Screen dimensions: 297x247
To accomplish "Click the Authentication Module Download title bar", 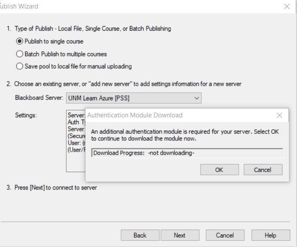I will point(170,115).
